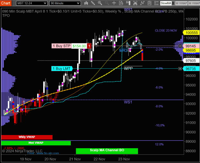Click the Wkly VWAP red bar

(27, 137)
